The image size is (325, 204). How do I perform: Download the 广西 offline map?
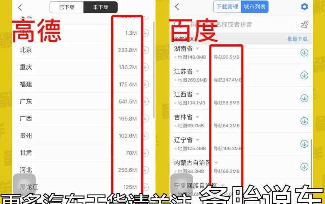[x=146, y=118]
